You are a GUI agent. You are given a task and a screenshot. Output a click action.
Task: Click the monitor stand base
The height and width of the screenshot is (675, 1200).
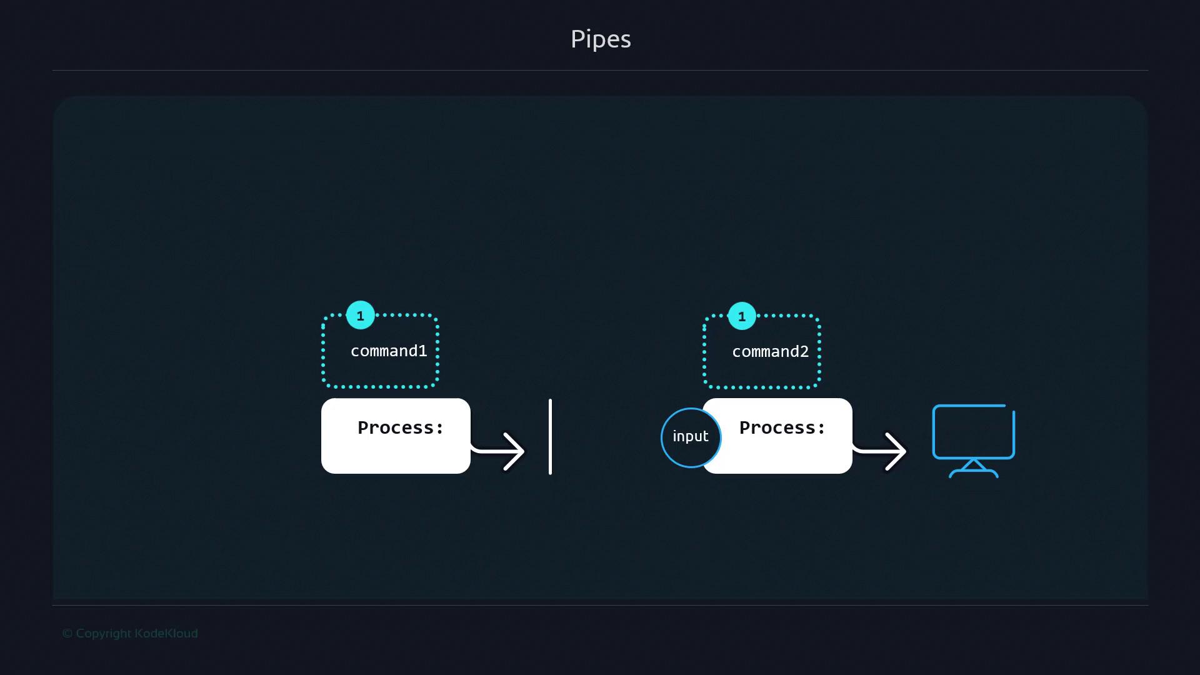pos(973,471)
